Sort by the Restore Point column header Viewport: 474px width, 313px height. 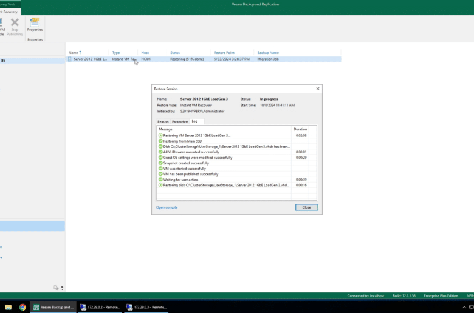[232, 53]
